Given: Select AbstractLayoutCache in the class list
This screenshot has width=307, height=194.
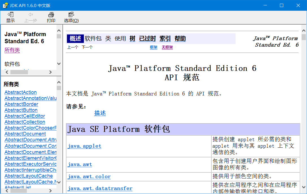Looking at the screenshot, I should 29,176.
